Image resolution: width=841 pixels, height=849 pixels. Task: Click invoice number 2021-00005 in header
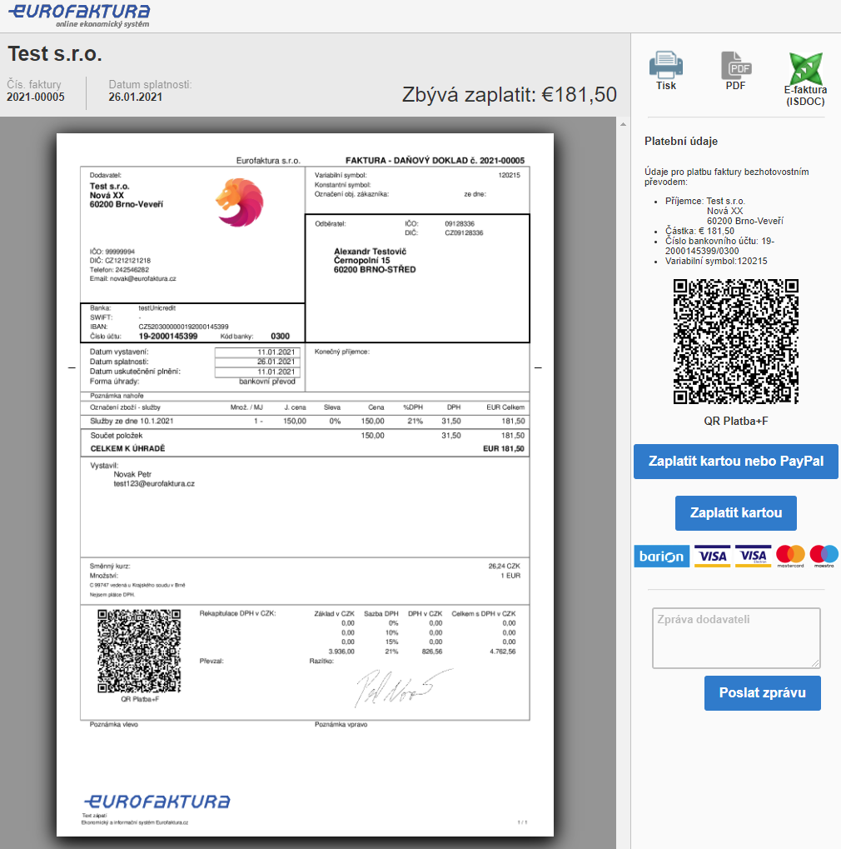pos(36,97)
